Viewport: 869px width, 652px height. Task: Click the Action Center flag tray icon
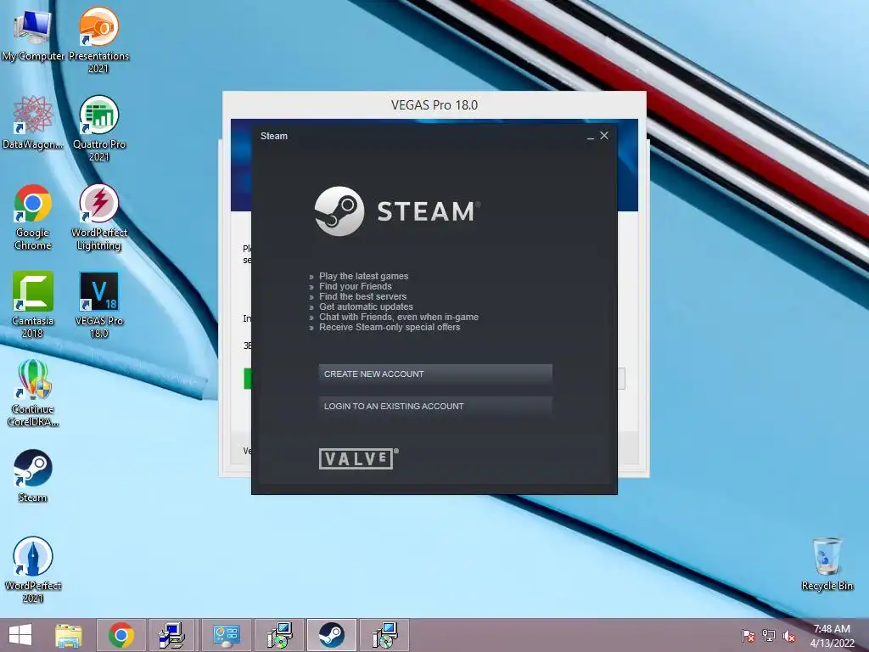coord(748,636)
